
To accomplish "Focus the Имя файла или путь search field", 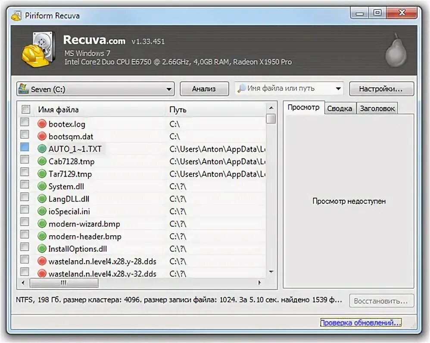I will 289,89.
